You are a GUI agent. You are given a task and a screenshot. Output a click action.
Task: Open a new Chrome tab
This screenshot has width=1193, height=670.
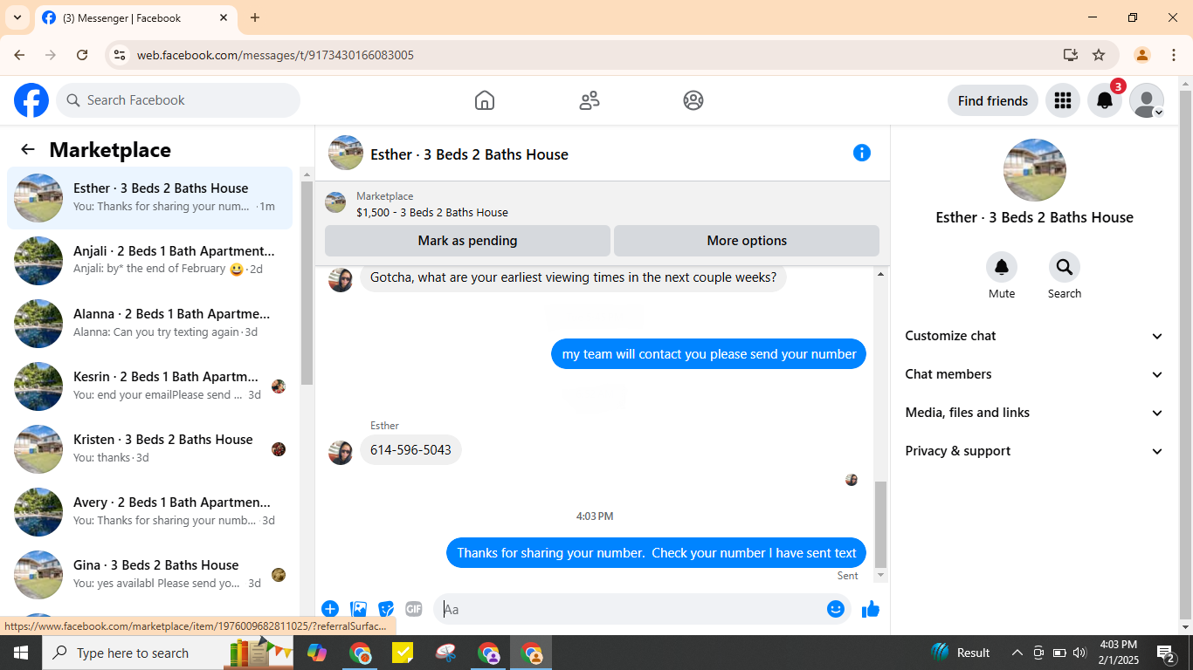[255, 17]
